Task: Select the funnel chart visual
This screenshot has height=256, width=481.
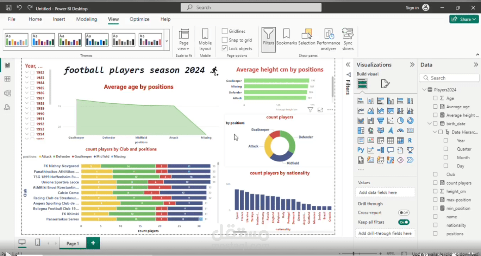Action: click(x=380, y=121)
